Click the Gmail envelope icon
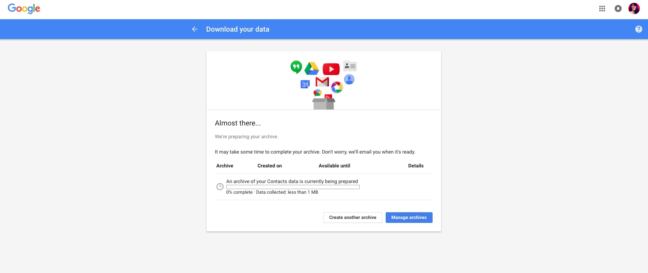 [x=322, y=82]
